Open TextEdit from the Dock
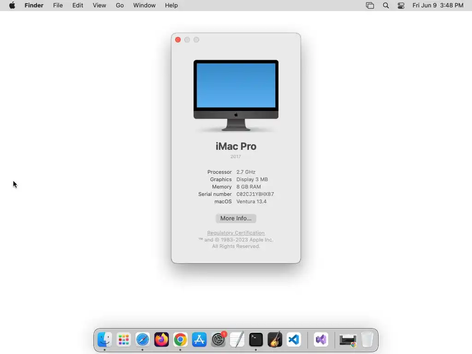This screenshot has height=354, width=472. 237,340
